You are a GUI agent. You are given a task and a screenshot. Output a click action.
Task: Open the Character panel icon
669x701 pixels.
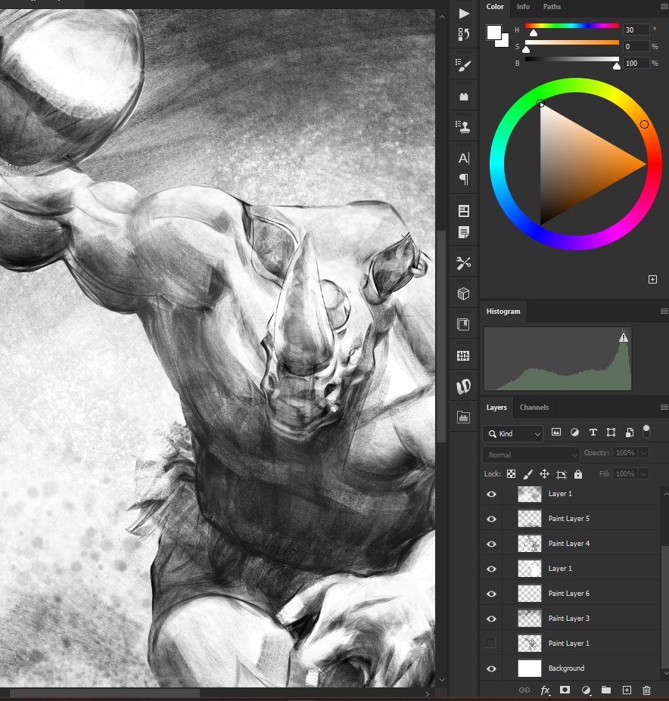tap(464, 158)
